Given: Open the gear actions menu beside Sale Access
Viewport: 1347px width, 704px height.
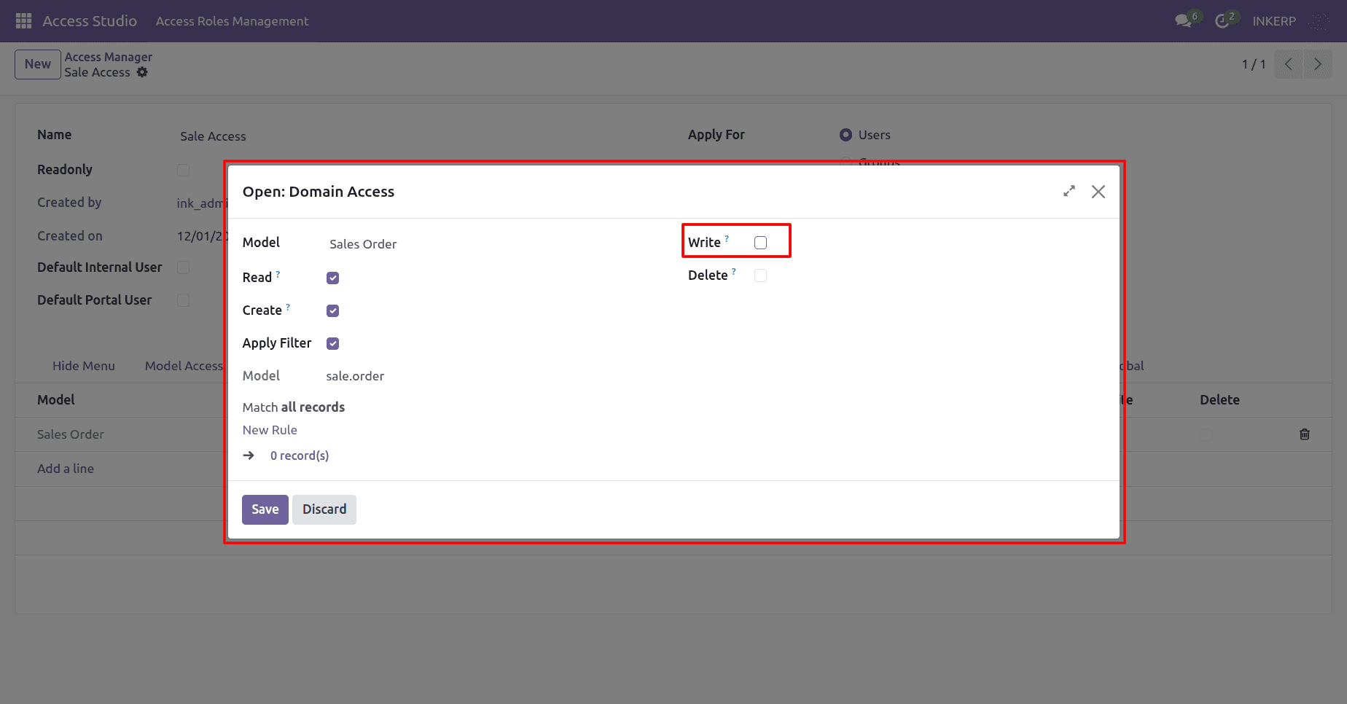Looking at the screenshot, I should pyautogui.click(x=142, y=72).
